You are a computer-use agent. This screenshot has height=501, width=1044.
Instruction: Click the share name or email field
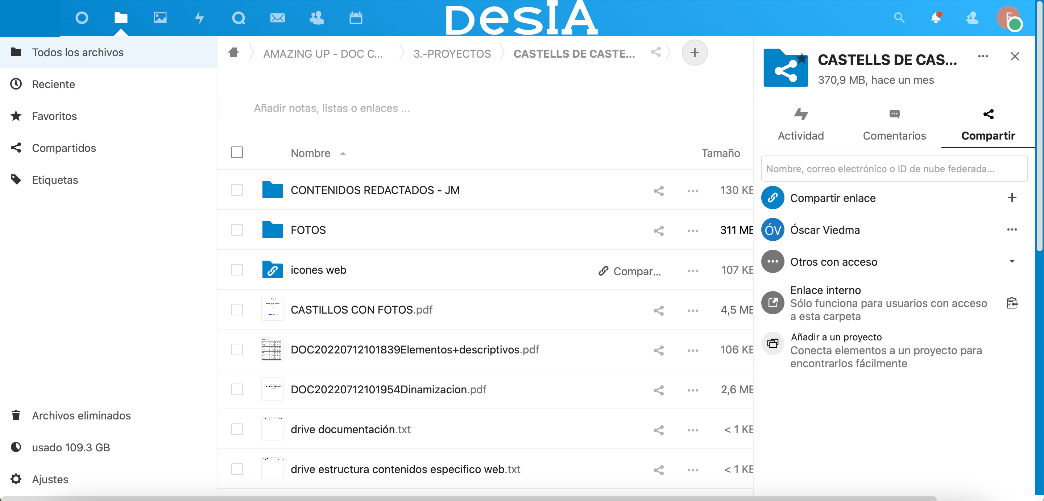[894, 169]
